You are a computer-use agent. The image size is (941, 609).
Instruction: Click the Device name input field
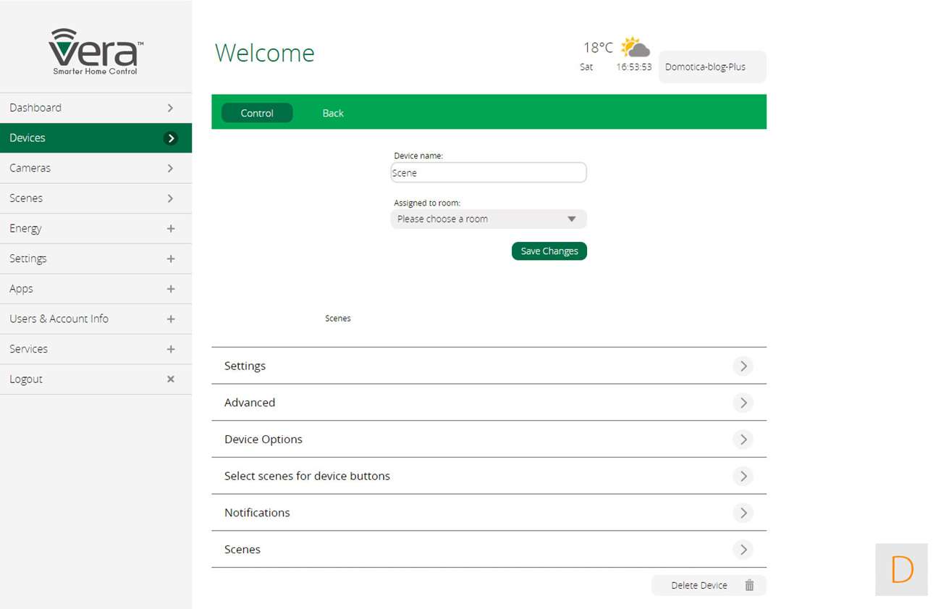point(488,173)
